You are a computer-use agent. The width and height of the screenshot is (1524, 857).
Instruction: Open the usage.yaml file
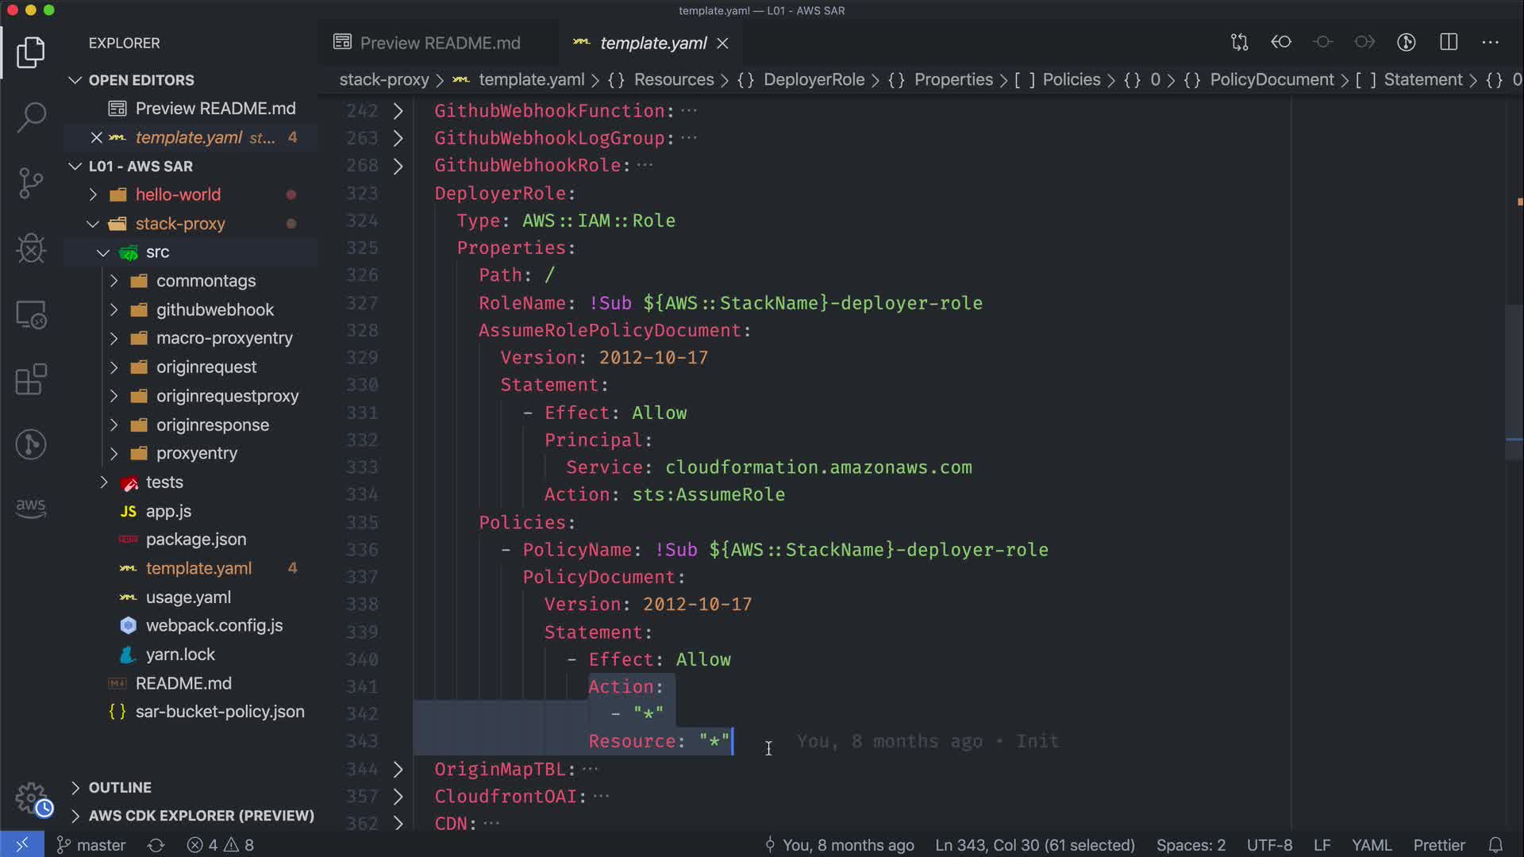coord(188,597)
